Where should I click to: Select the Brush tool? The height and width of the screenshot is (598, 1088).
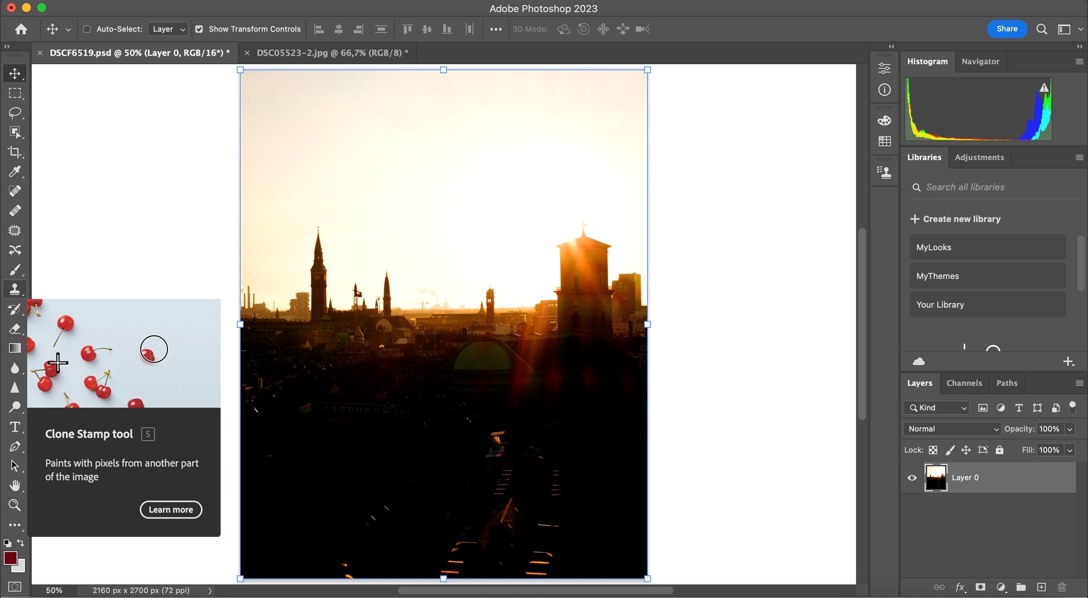point(15,269)
